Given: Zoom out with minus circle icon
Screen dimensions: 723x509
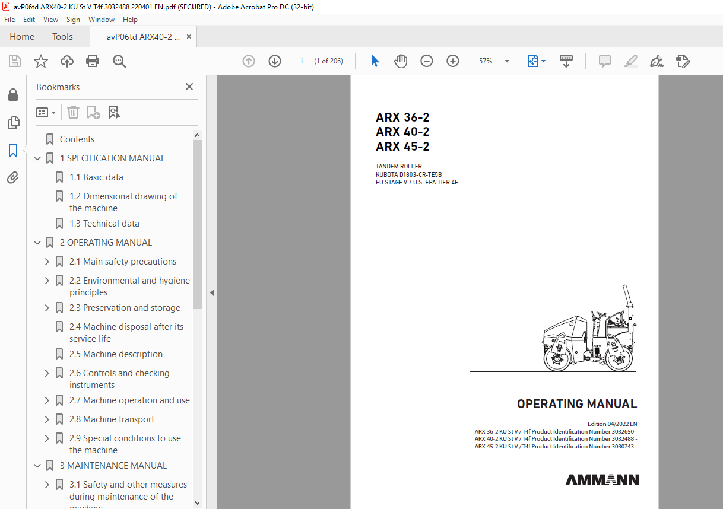Looking at the screenshot, I should (x=427, y=61).
